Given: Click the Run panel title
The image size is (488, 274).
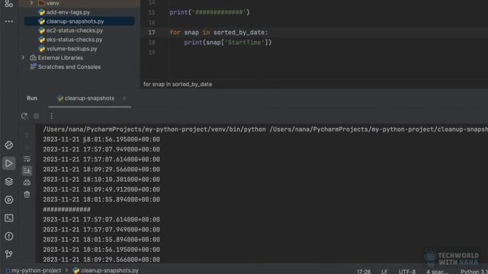Looking at the screenshot, I should (x=32, y=98).
